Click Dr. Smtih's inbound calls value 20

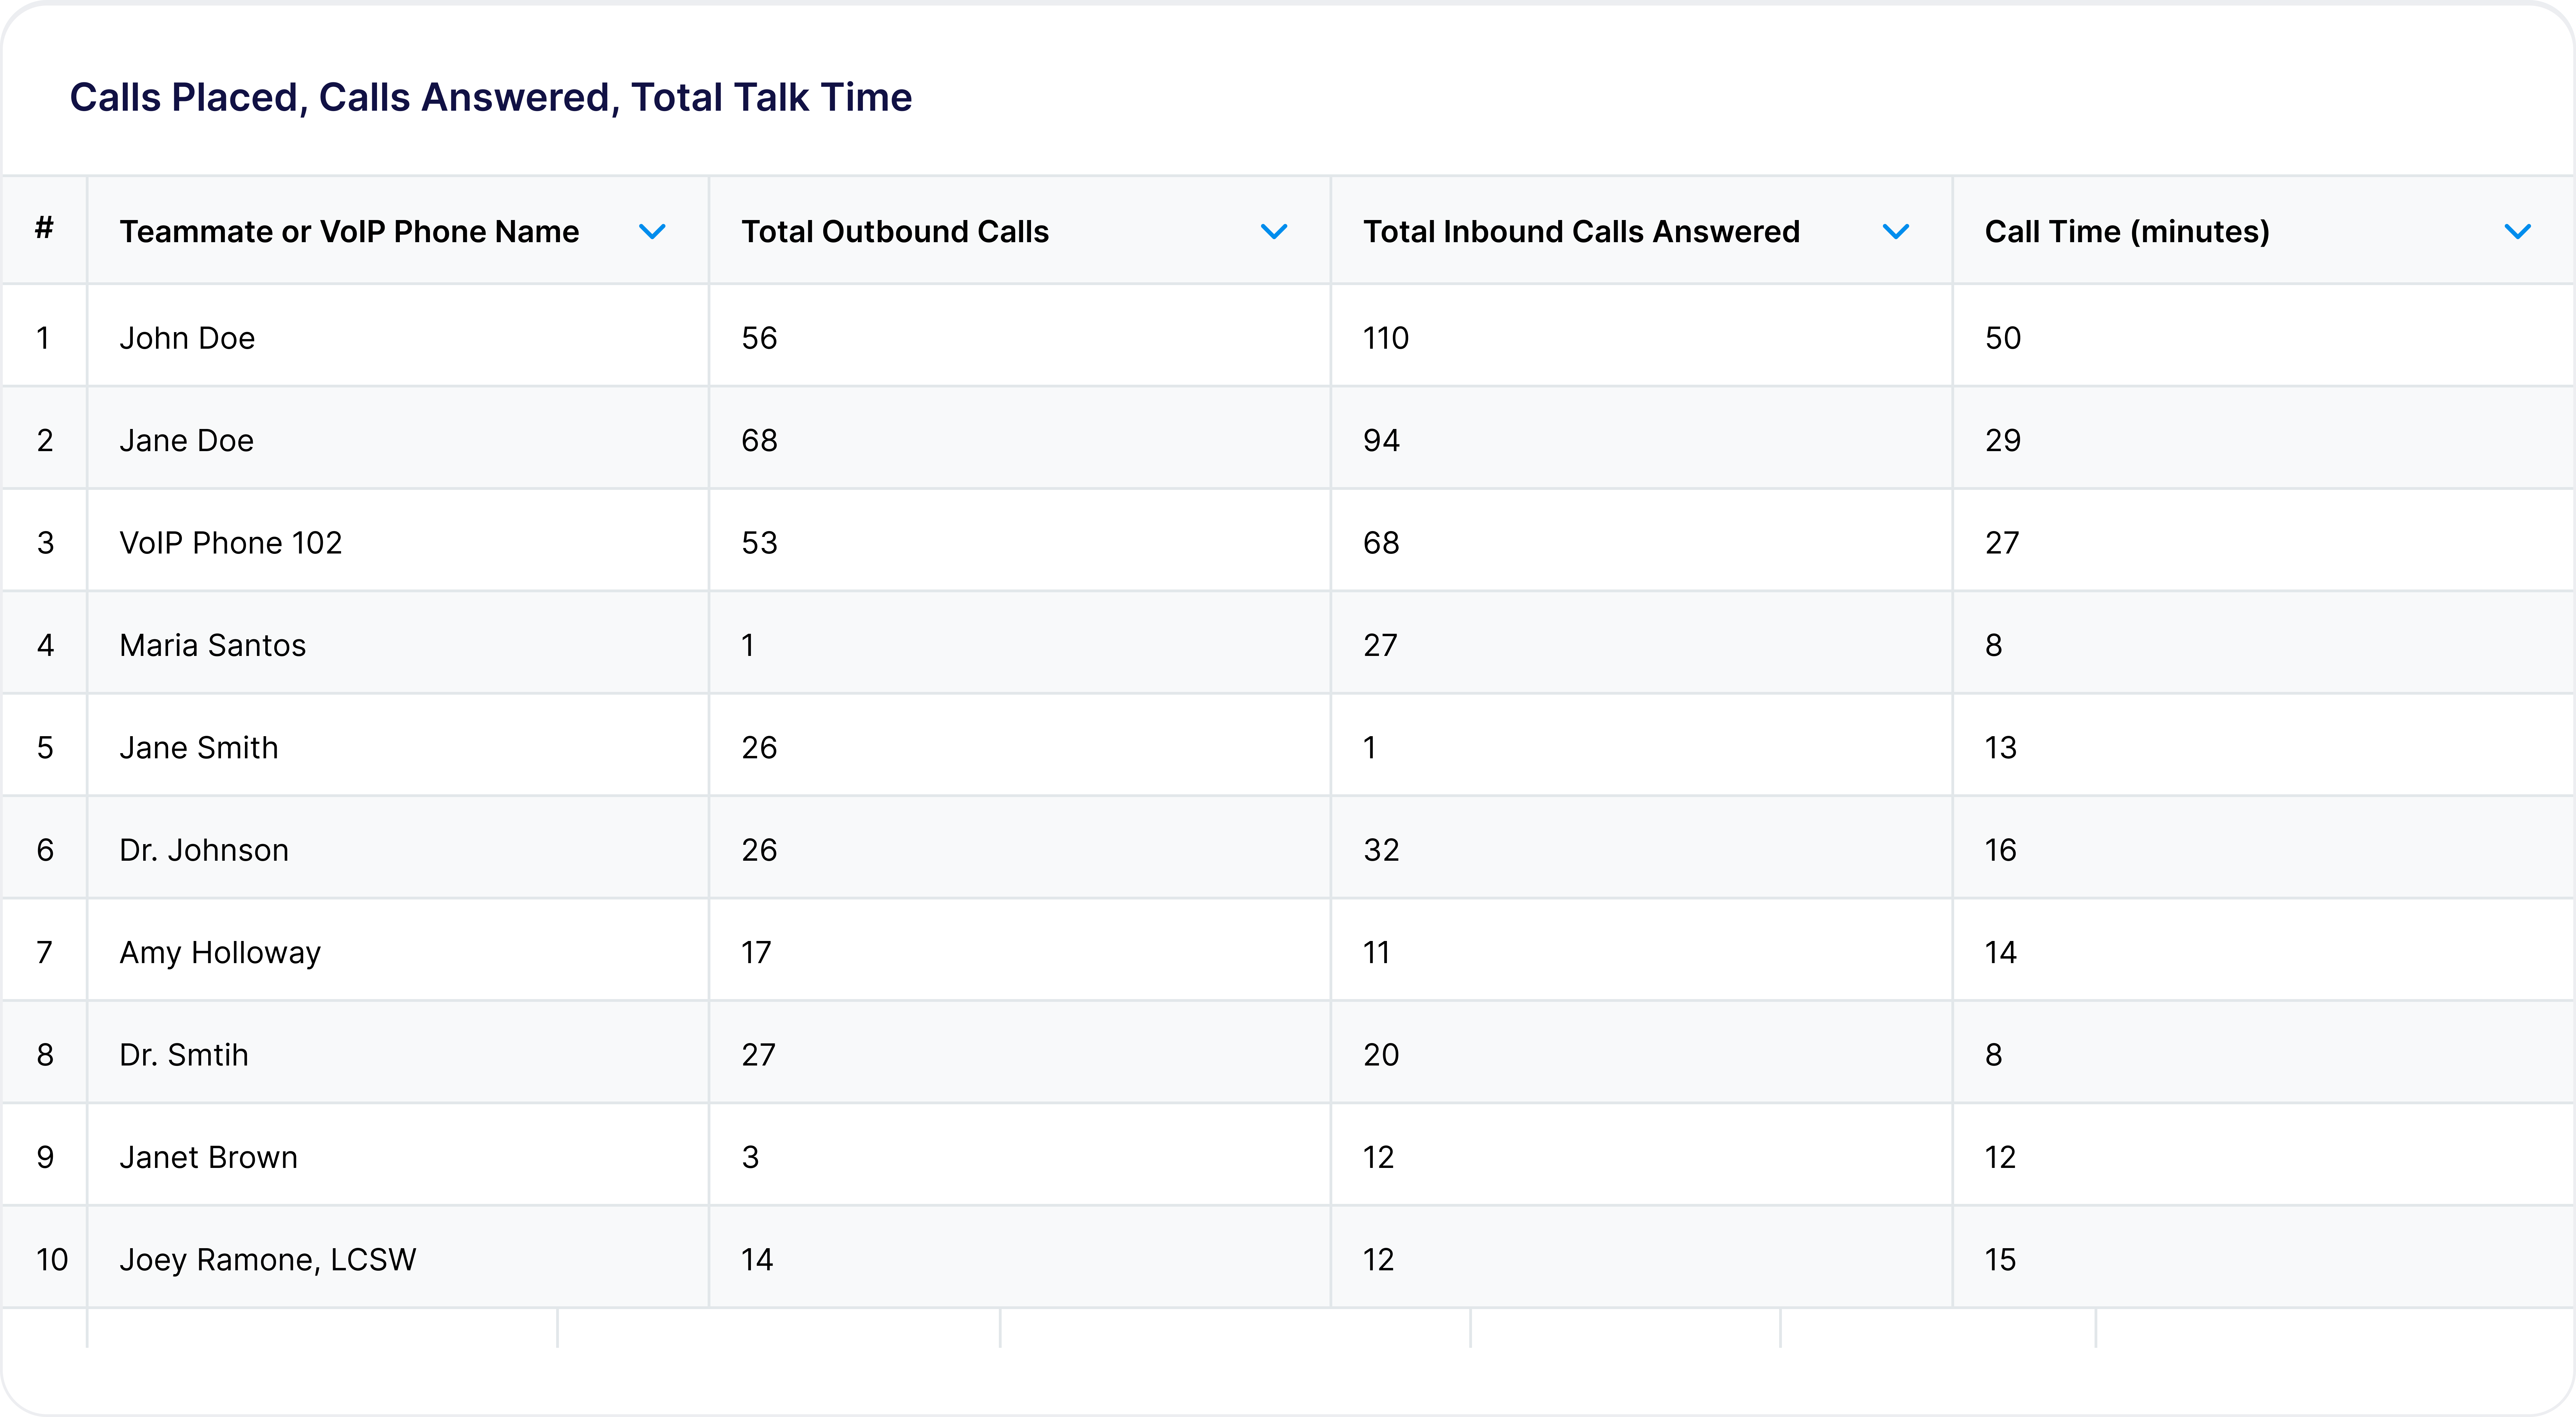[x=1381, y=1055]
